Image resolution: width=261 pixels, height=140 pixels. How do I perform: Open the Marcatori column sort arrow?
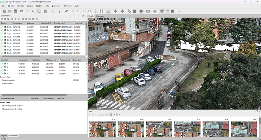[16, 60]
